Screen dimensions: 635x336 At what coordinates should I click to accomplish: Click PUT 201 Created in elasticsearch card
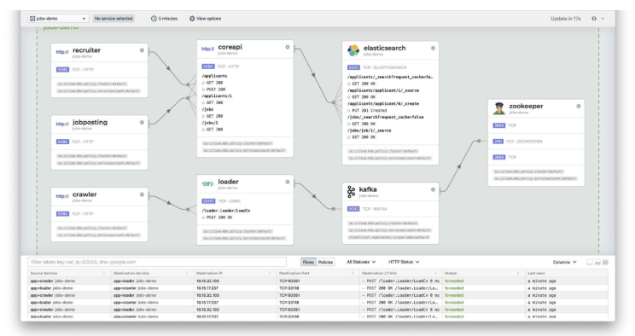click(370, 111)
